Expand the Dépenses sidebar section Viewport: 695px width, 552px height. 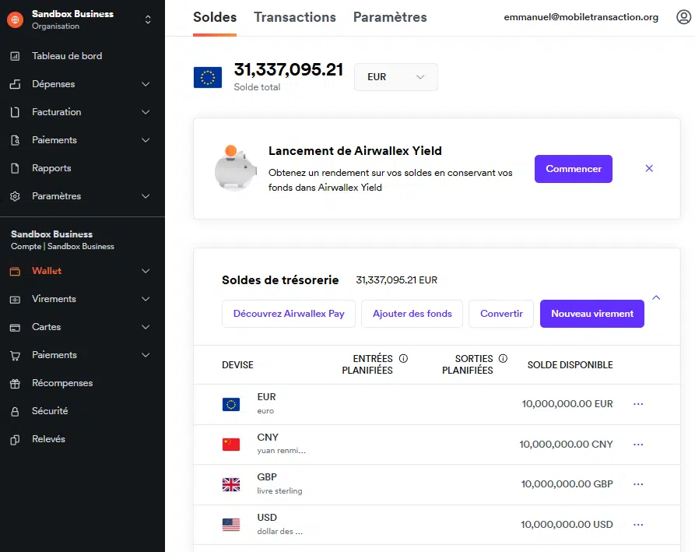pyautogui.click(x=145, y=84)
